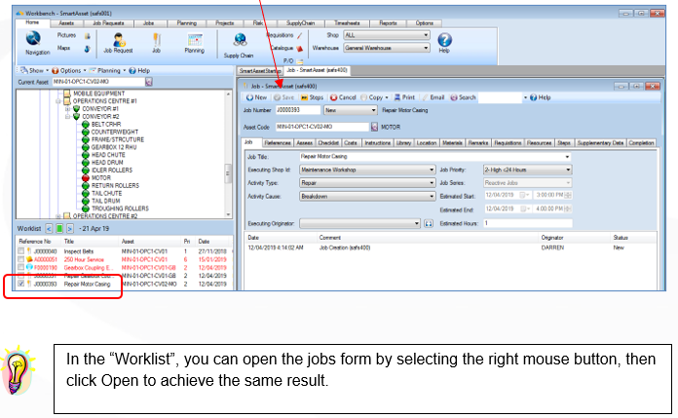Open the Show menu in left panel

[x=34, y=70]
